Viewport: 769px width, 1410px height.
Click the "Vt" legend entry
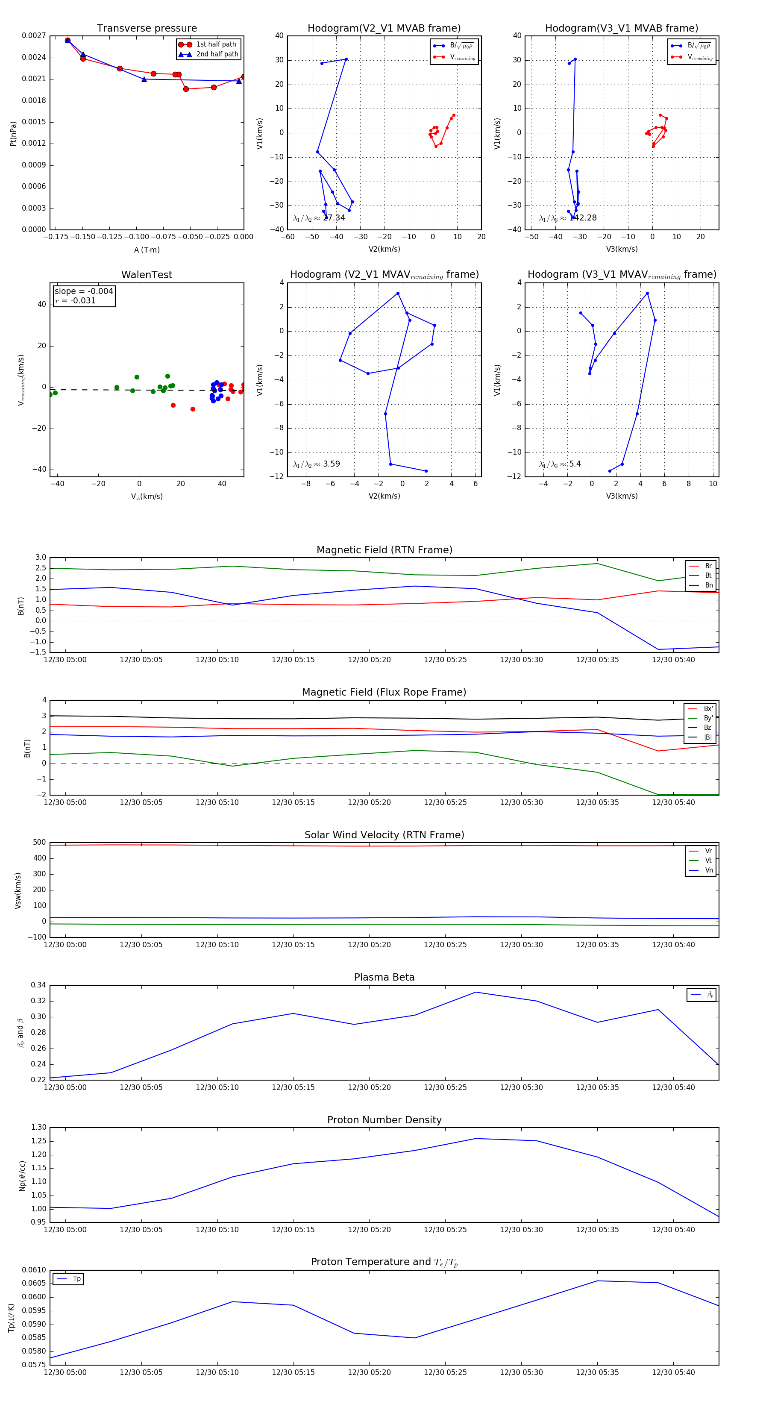tap(701, 861)
